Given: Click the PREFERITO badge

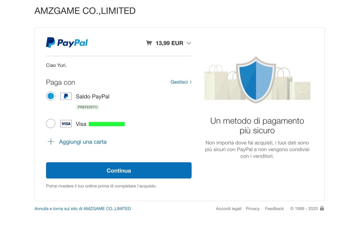Looking at the screenshot, I should coord(87,107).
